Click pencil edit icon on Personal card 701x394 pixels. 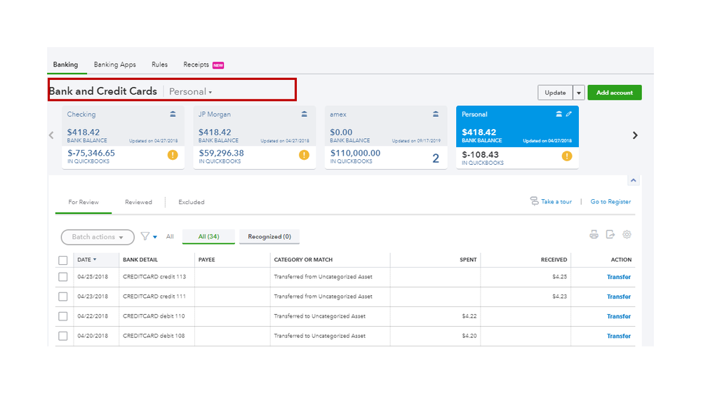pyautogui.click(x=569, y=114)
